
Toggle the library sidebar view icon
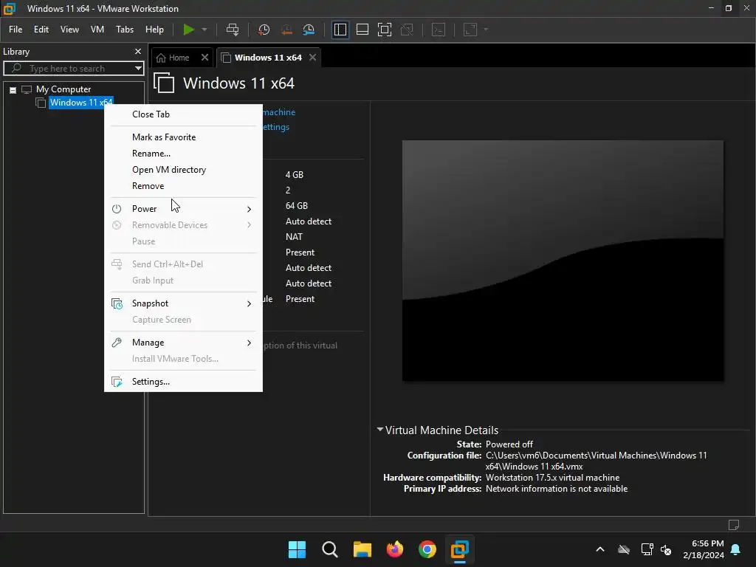coord(340,30)
